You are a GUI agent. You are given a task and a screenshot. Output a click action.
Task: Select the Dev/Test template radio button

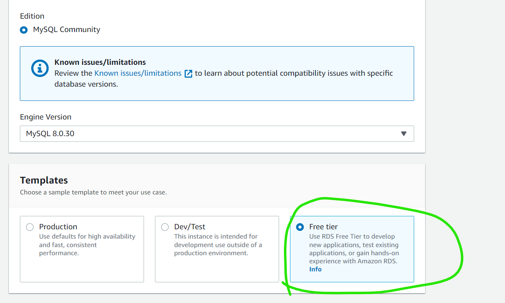[x=165, y=227]
